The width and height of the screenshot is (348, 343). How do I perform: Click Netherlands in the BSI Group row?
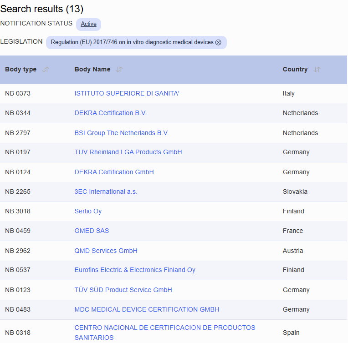pyautogui.click(x=300, y=133)
